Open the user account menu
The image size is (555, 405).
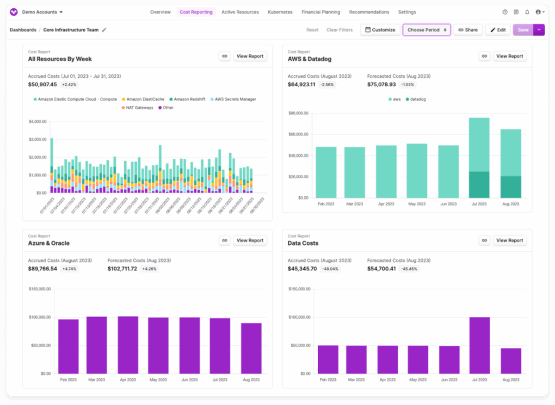pyautogui.click(x=540, y=12)
